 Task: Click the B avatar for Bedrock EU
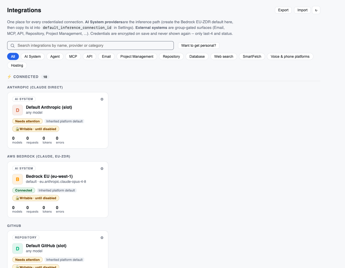click(18, 179)
